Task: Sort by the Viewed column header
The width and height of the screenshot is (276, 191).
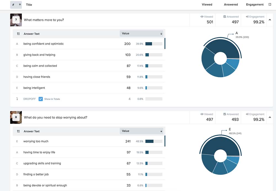Action: pos(207,5)
